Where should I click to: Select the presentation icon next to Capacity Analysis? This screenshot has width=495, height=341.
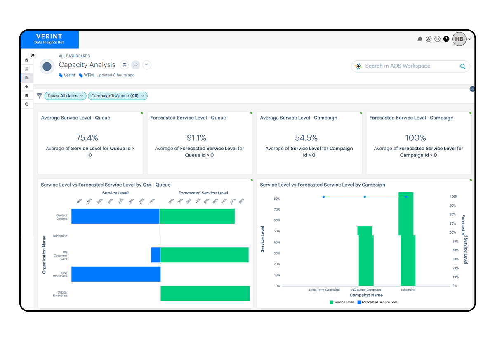click(124, 65)
